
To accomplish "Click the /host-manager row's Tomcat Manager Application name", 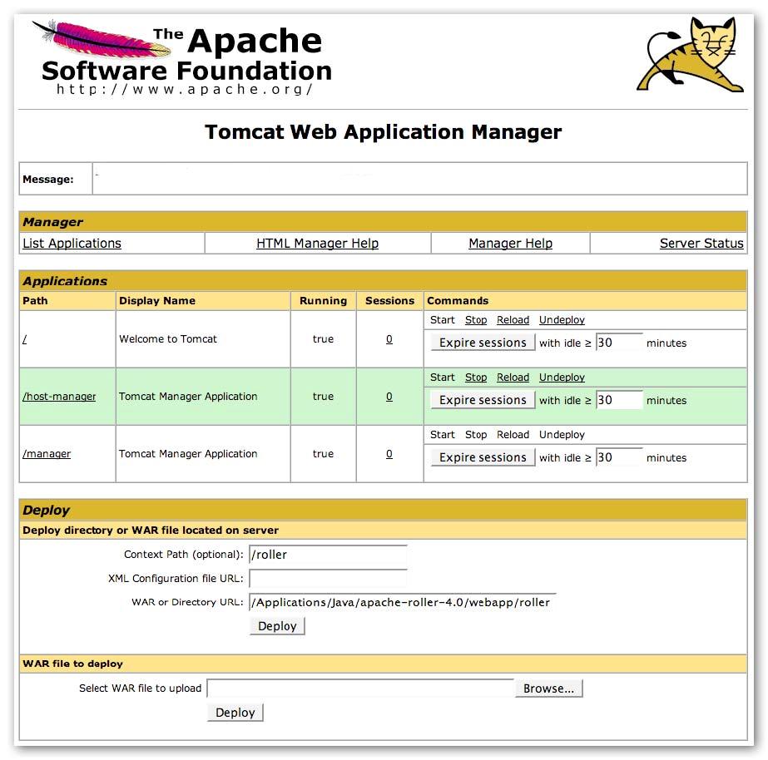I will tap(188, 397).
